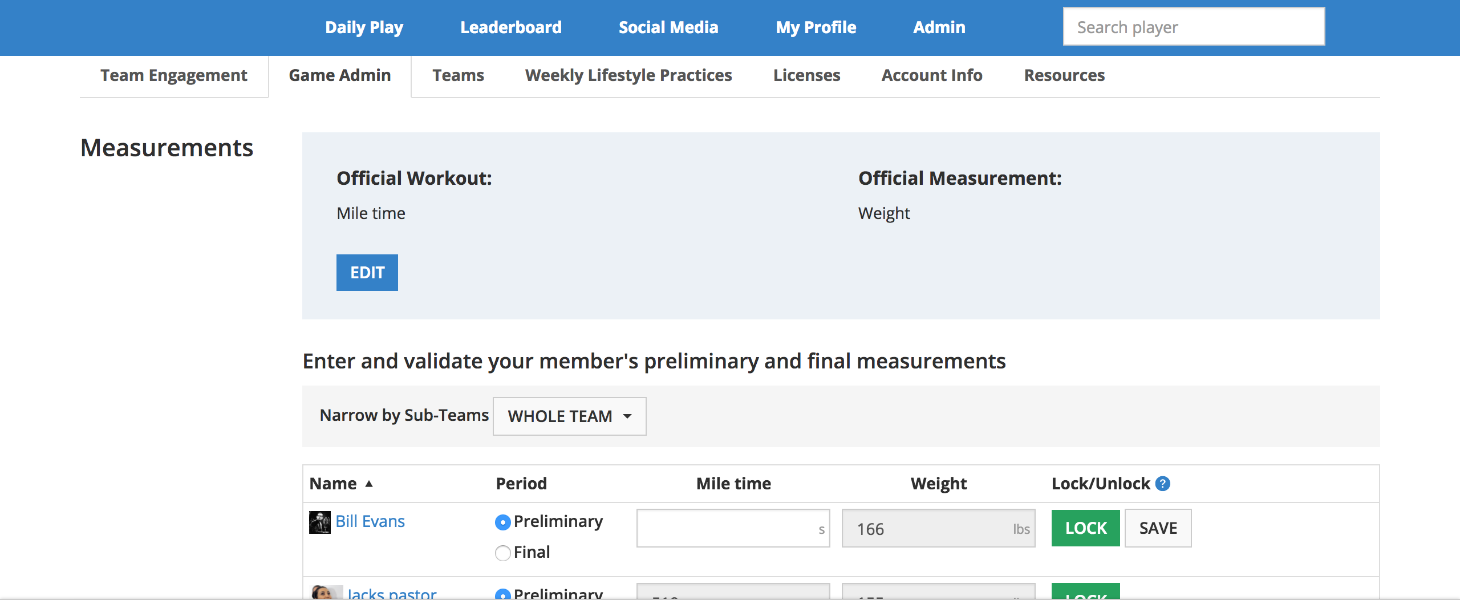The height and width of the screenshot is (600, 1460).
Task: Focus the Search player field
Action: (x=1194, y=27)
